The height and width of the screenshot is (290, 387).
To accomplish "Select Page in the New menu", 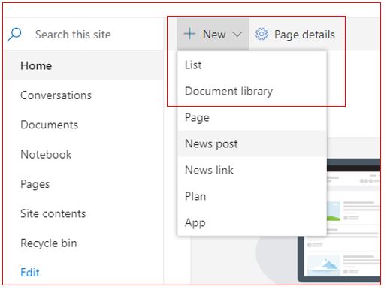I will (x=252, y=117).
